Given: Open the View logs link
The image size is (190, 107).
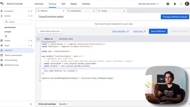Looking at the screenshot, I should coord(138,31).
